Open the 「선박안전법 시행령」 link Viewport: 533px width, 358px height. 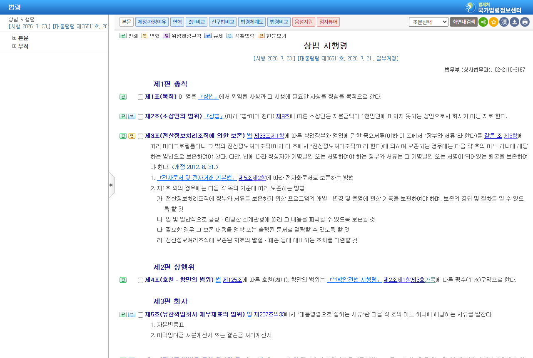[354, 280]
